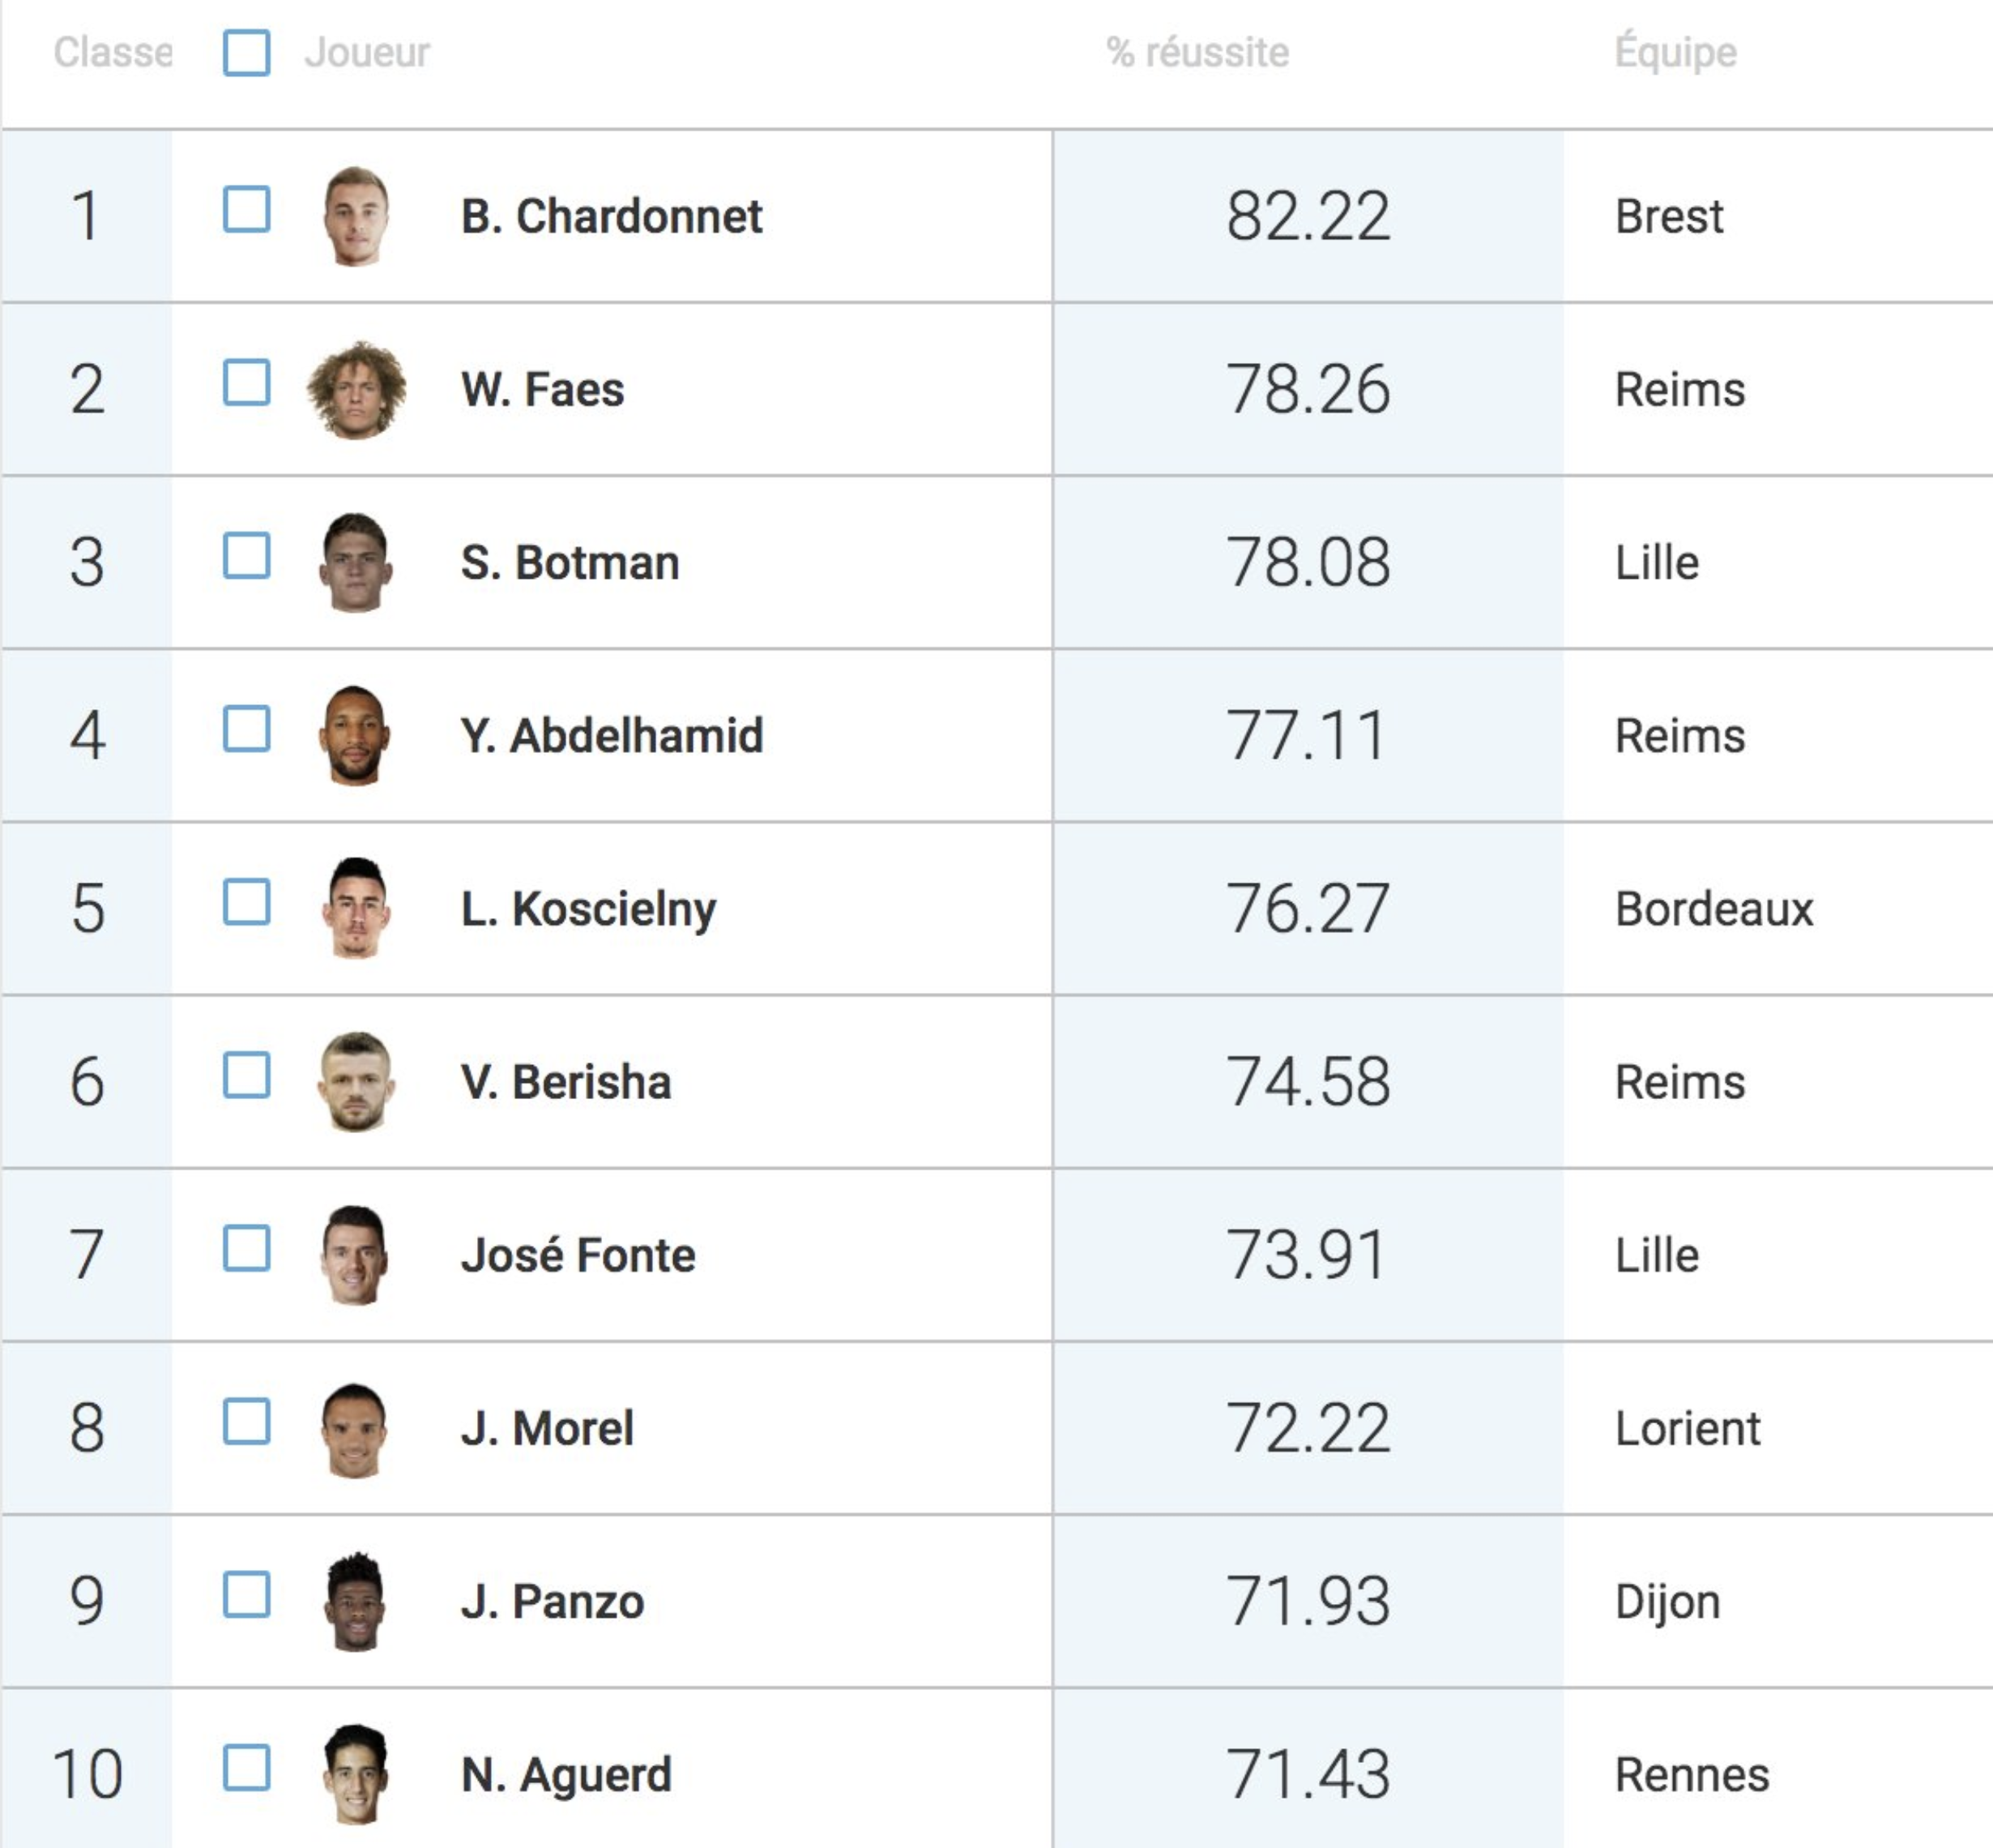
Task: Click the Brest team name
Action: point(1669,216)
